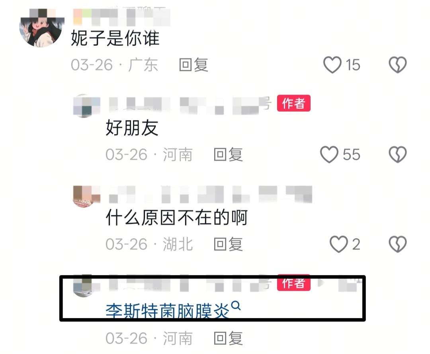430x354 pixels.
Task: Open the avatar of the Hubei commenter
Action: 87,196
